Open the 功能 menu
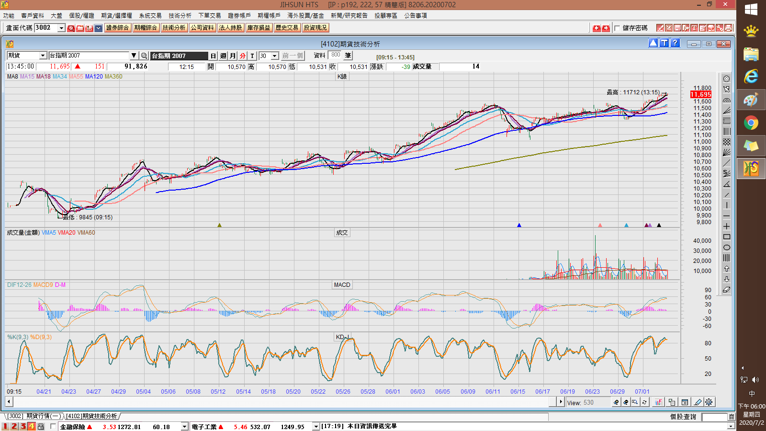766x431 pixels. coord(9,15)
